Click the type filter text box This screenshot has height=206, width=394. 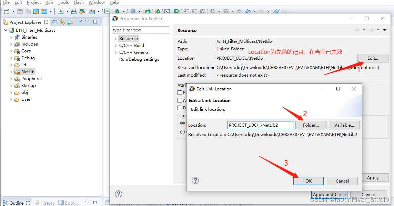pos(140,30)
